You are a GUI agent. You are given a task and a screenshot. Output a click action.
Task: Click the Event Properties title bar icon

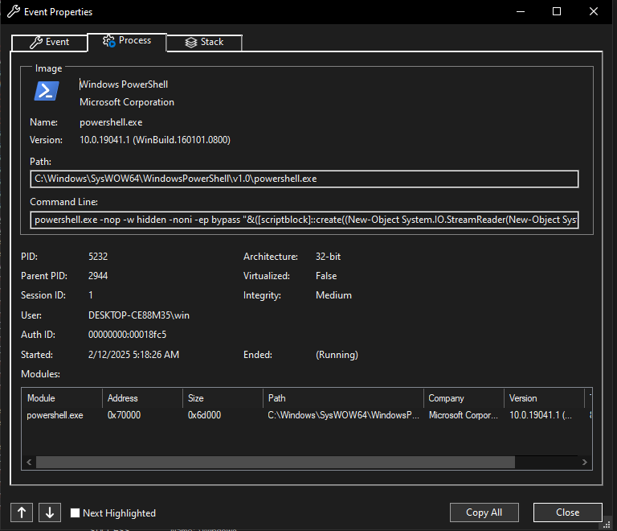pos(14,12)
